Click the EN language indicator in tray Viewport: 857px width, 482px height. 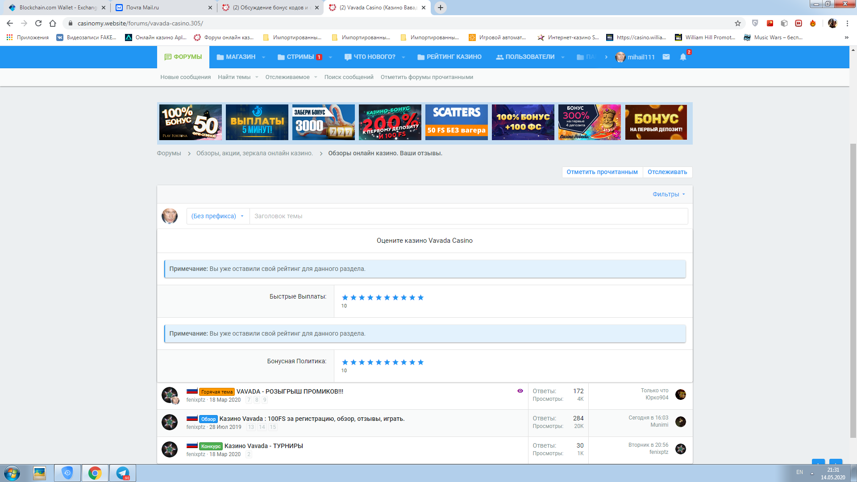[799, 472]
